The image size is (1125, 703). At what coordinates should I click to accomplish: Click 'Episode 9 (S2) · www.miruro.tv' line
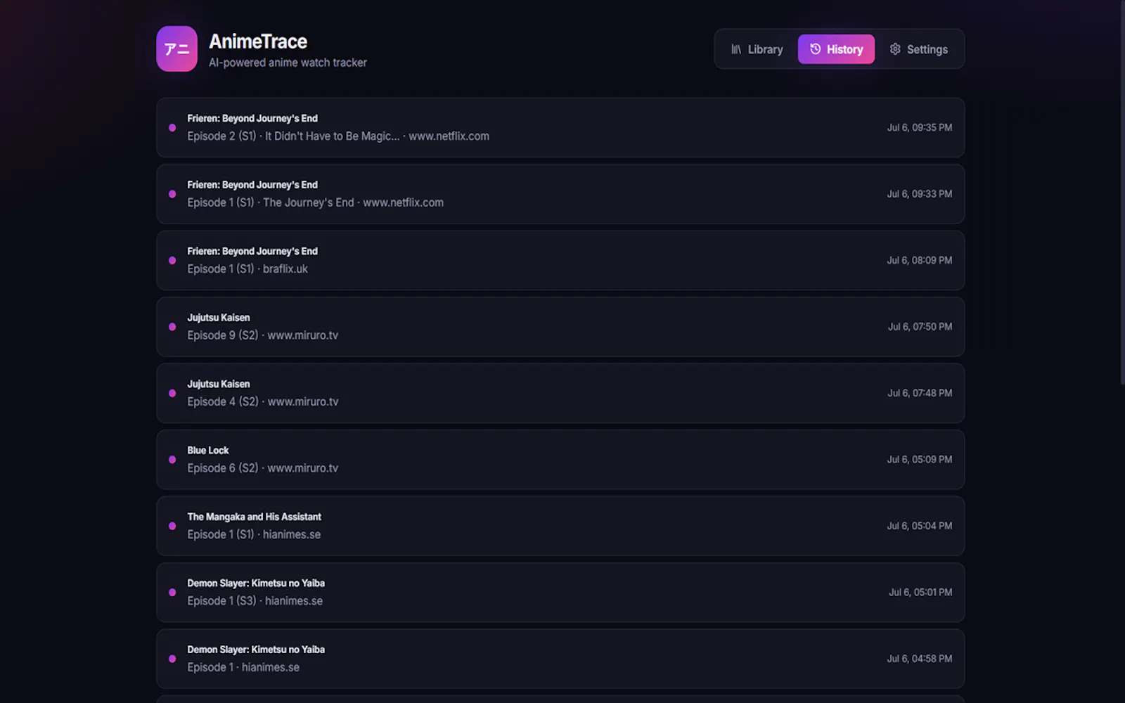coord(262,335)
